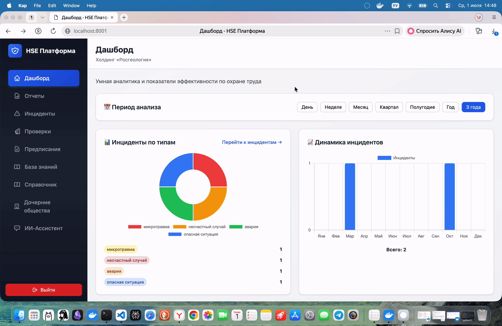The height and width of the screenshot is (326, 502).
Task: Open the Отчеты section
Action: (44, 96)
